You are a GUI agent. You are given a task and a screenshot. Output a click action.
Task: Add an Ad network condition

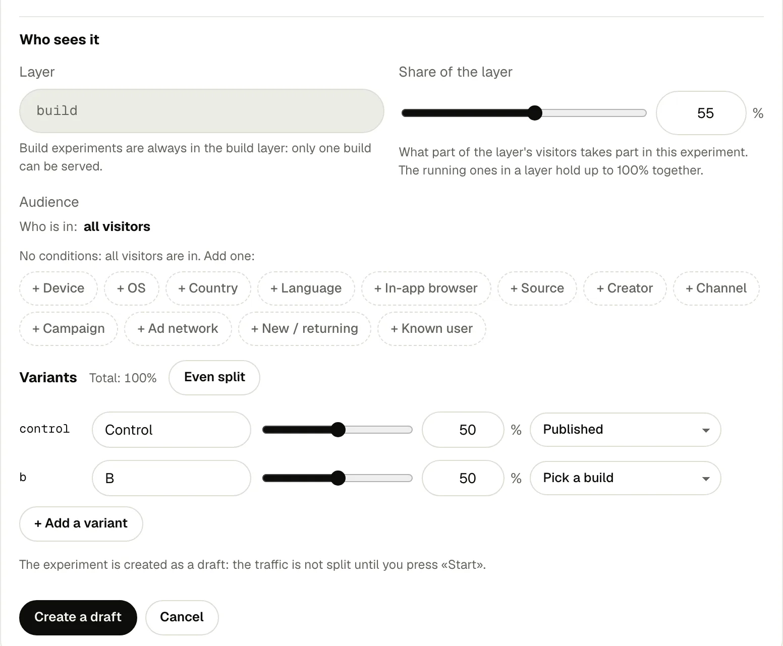click(178, 329)
